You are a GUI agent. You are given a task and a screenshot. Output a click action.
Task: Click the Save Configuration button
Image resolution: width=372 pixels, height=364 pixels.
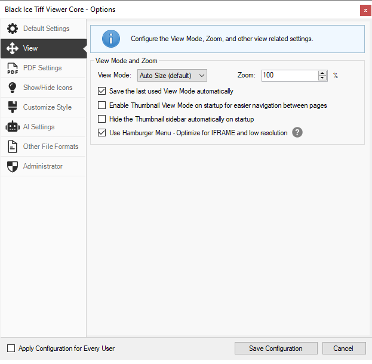tap(276, 349)
